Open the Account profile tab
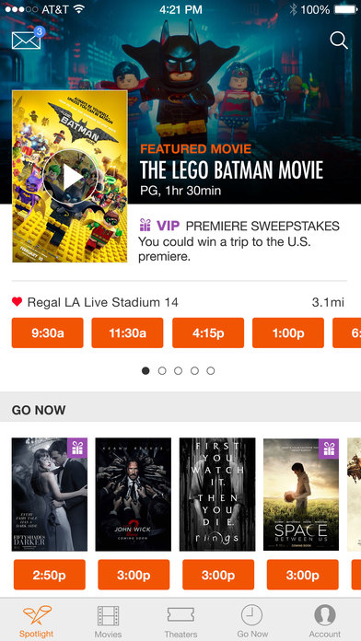 [324, 622]
